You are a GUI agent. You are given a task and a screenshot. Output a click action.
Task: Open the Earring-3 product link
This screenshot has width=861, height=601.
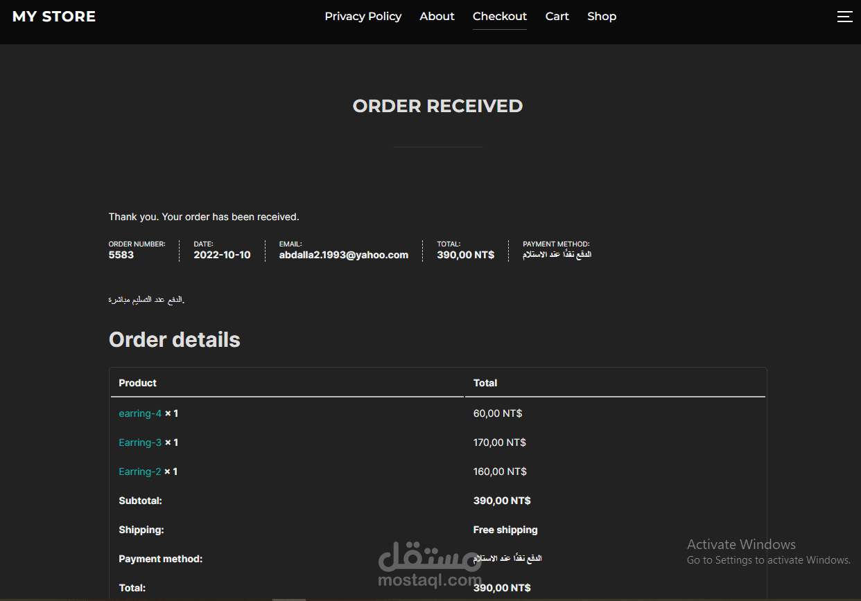coord(140,442)
